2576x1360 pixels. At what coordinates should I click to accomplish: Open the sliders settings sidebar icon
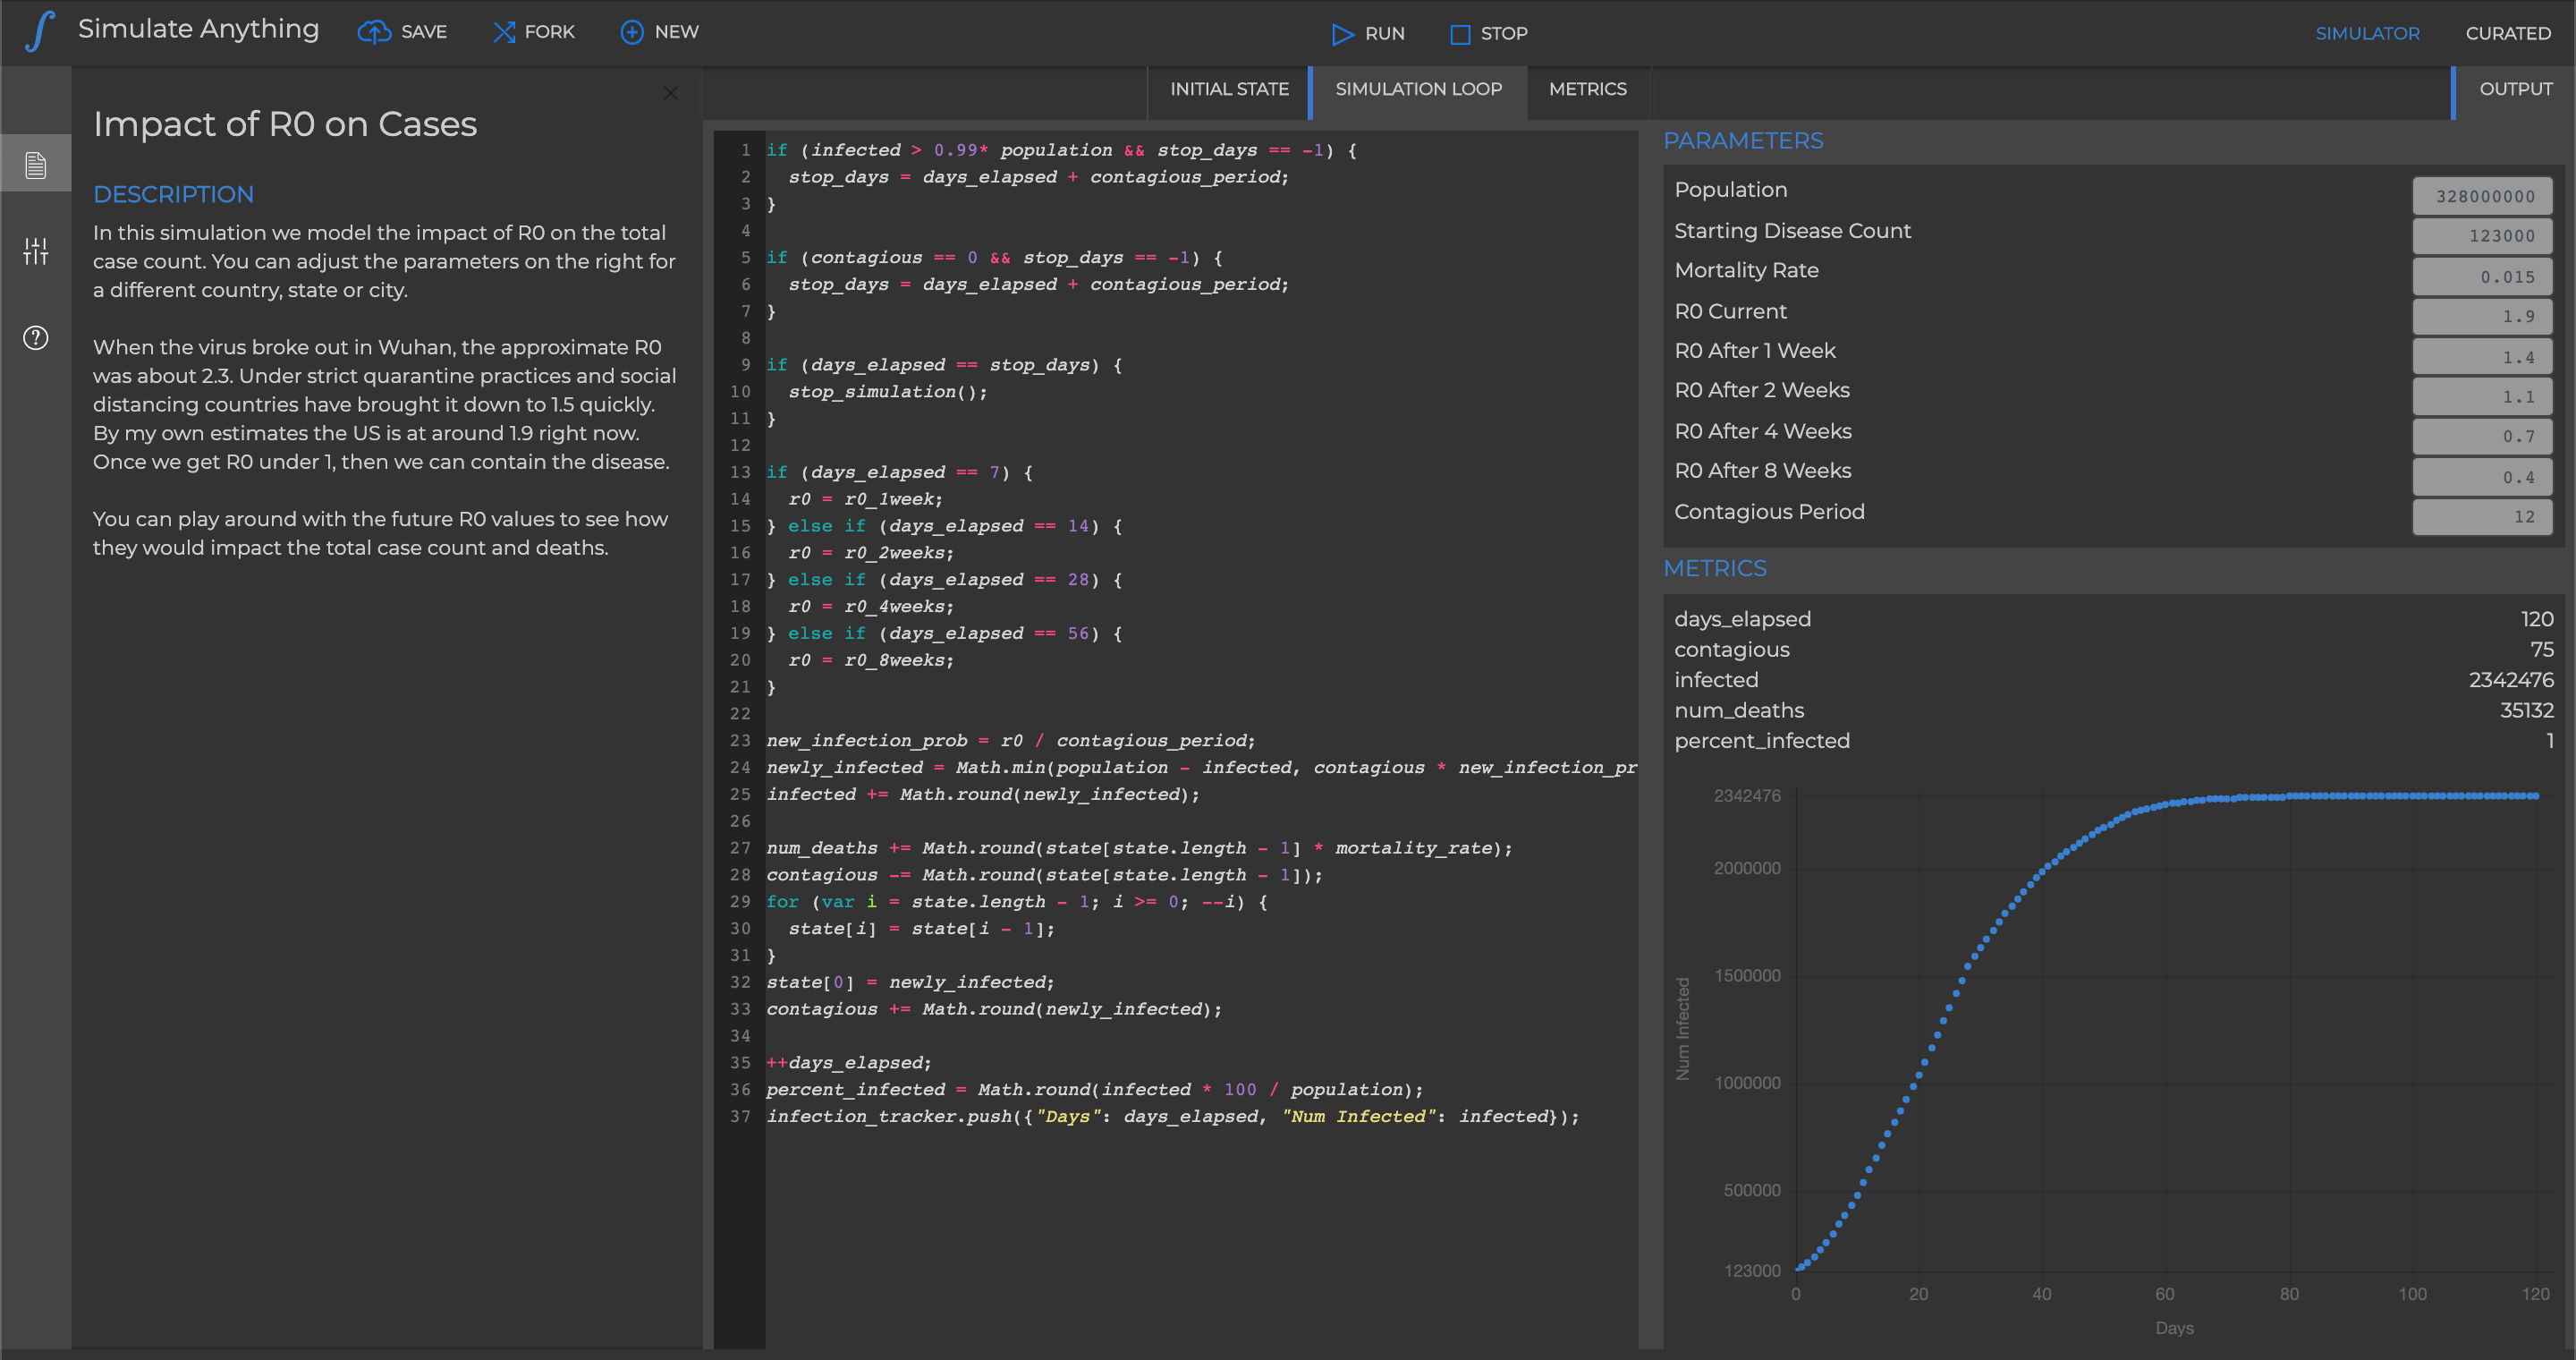coord(36,251)
